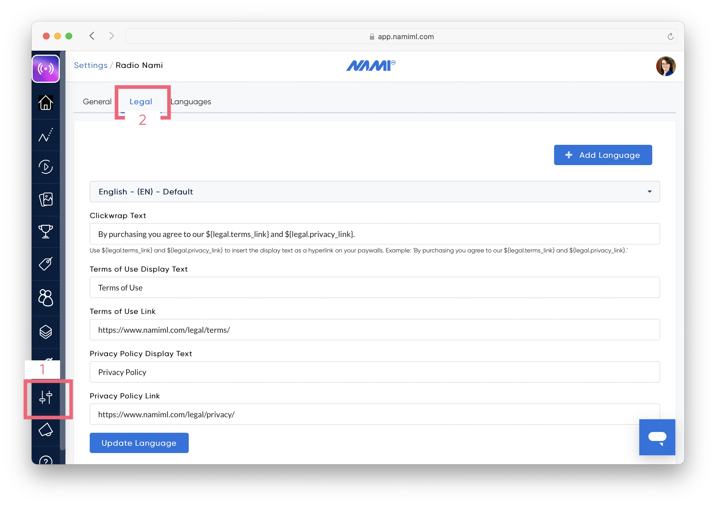The image size is (716, 506).
Task: Open the picture cards sidebar icon
Action: 45,199
